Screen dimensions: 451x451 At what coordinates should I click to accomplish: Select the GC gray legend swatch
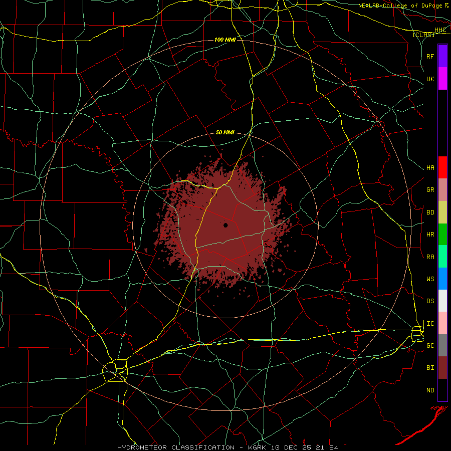442,345
